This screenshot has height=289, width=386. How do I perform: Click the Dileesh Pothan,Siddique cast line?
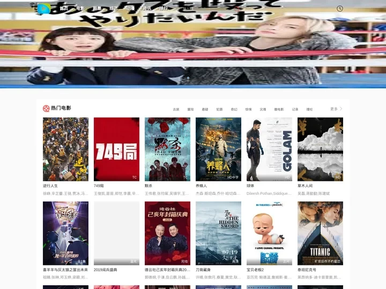coord(269,193)
